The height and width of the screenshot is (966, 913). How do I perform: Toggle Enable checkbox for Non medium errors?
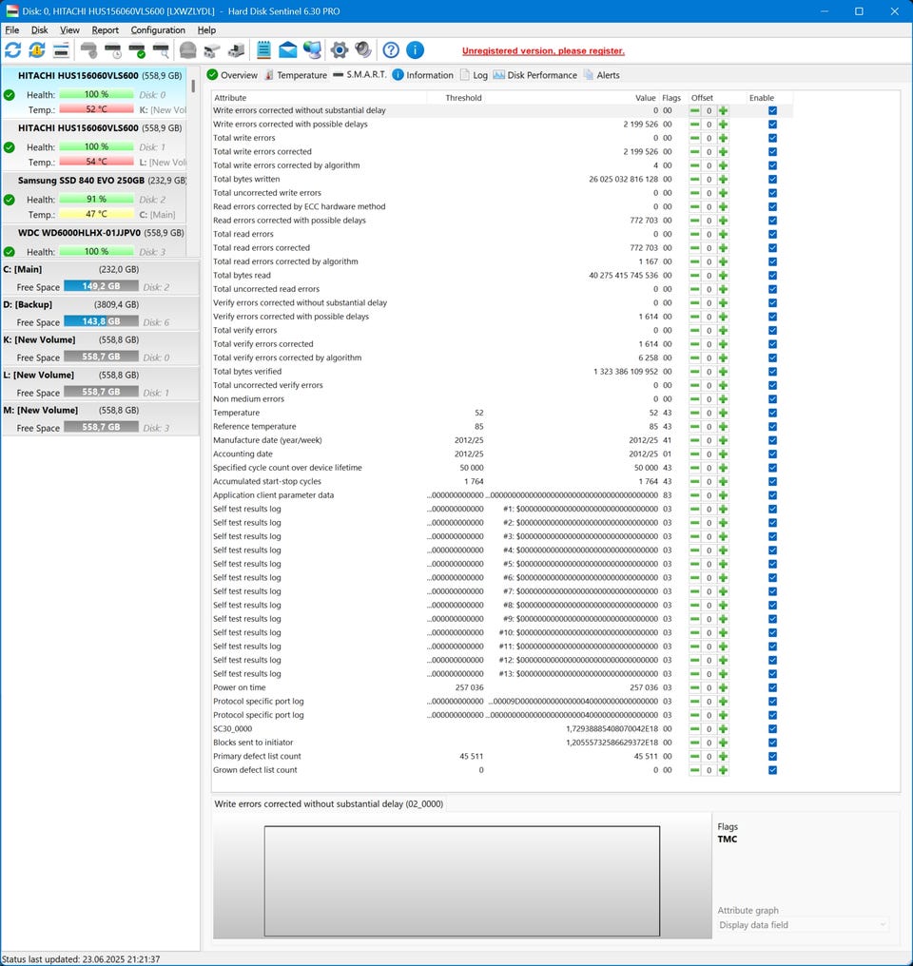772,399
